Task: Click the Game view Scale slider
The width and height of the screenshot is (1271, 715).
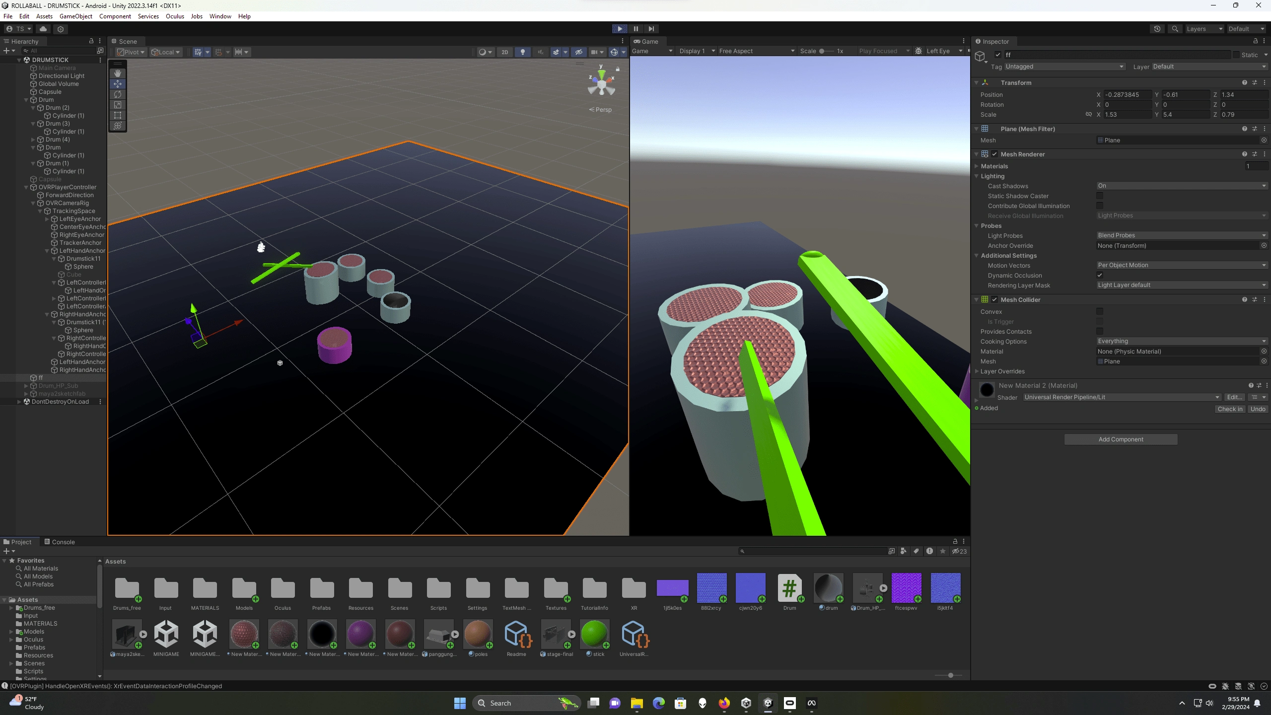Action: (x=827, y=51)
